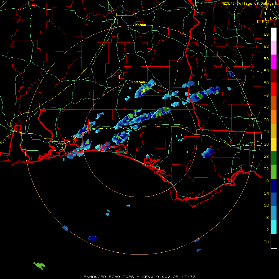
Task: Click the legend value 2
Action: pos(268,230)
